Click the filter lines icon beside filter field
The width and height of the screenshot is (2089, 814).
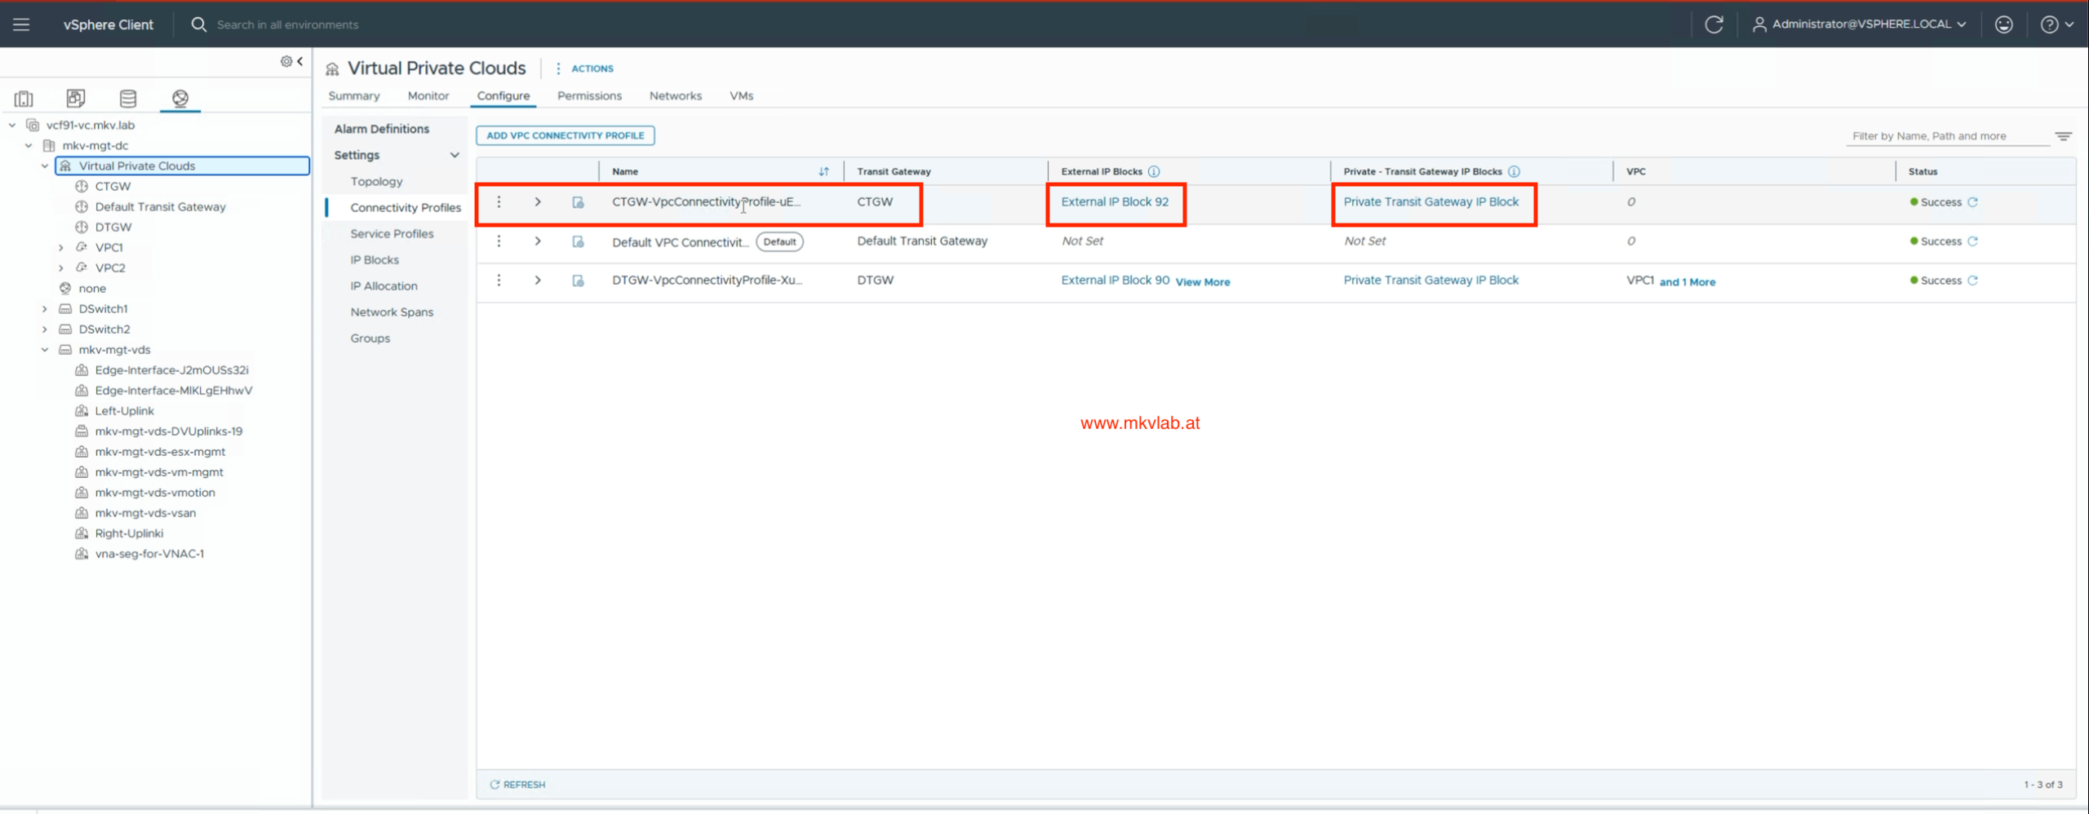2063,136
